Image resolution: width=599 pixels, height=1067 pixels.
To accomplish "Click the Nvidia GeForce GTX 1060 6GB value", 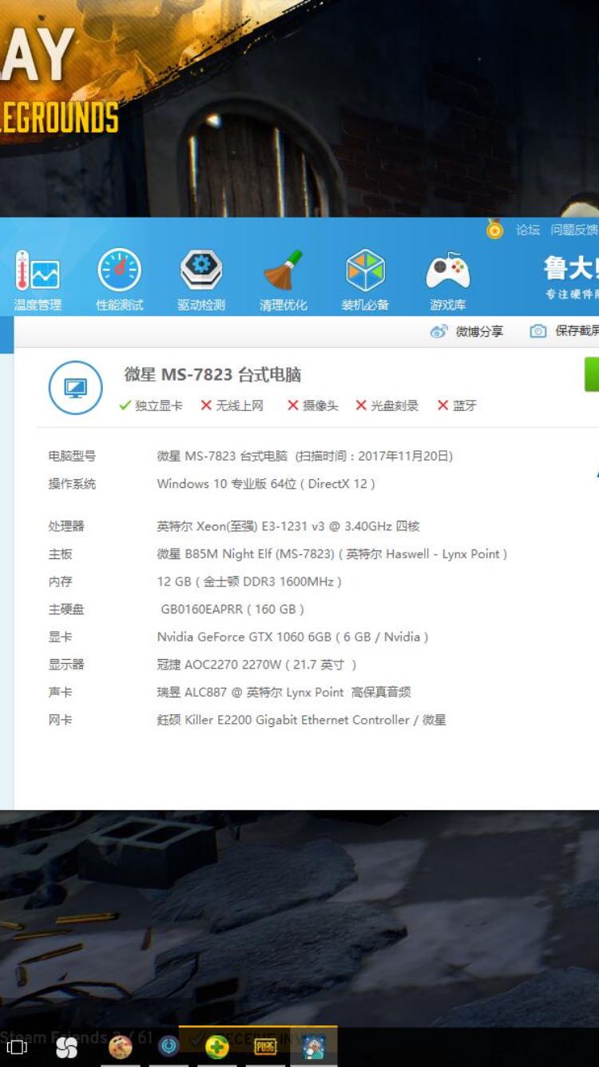I will tap(292, 637).
